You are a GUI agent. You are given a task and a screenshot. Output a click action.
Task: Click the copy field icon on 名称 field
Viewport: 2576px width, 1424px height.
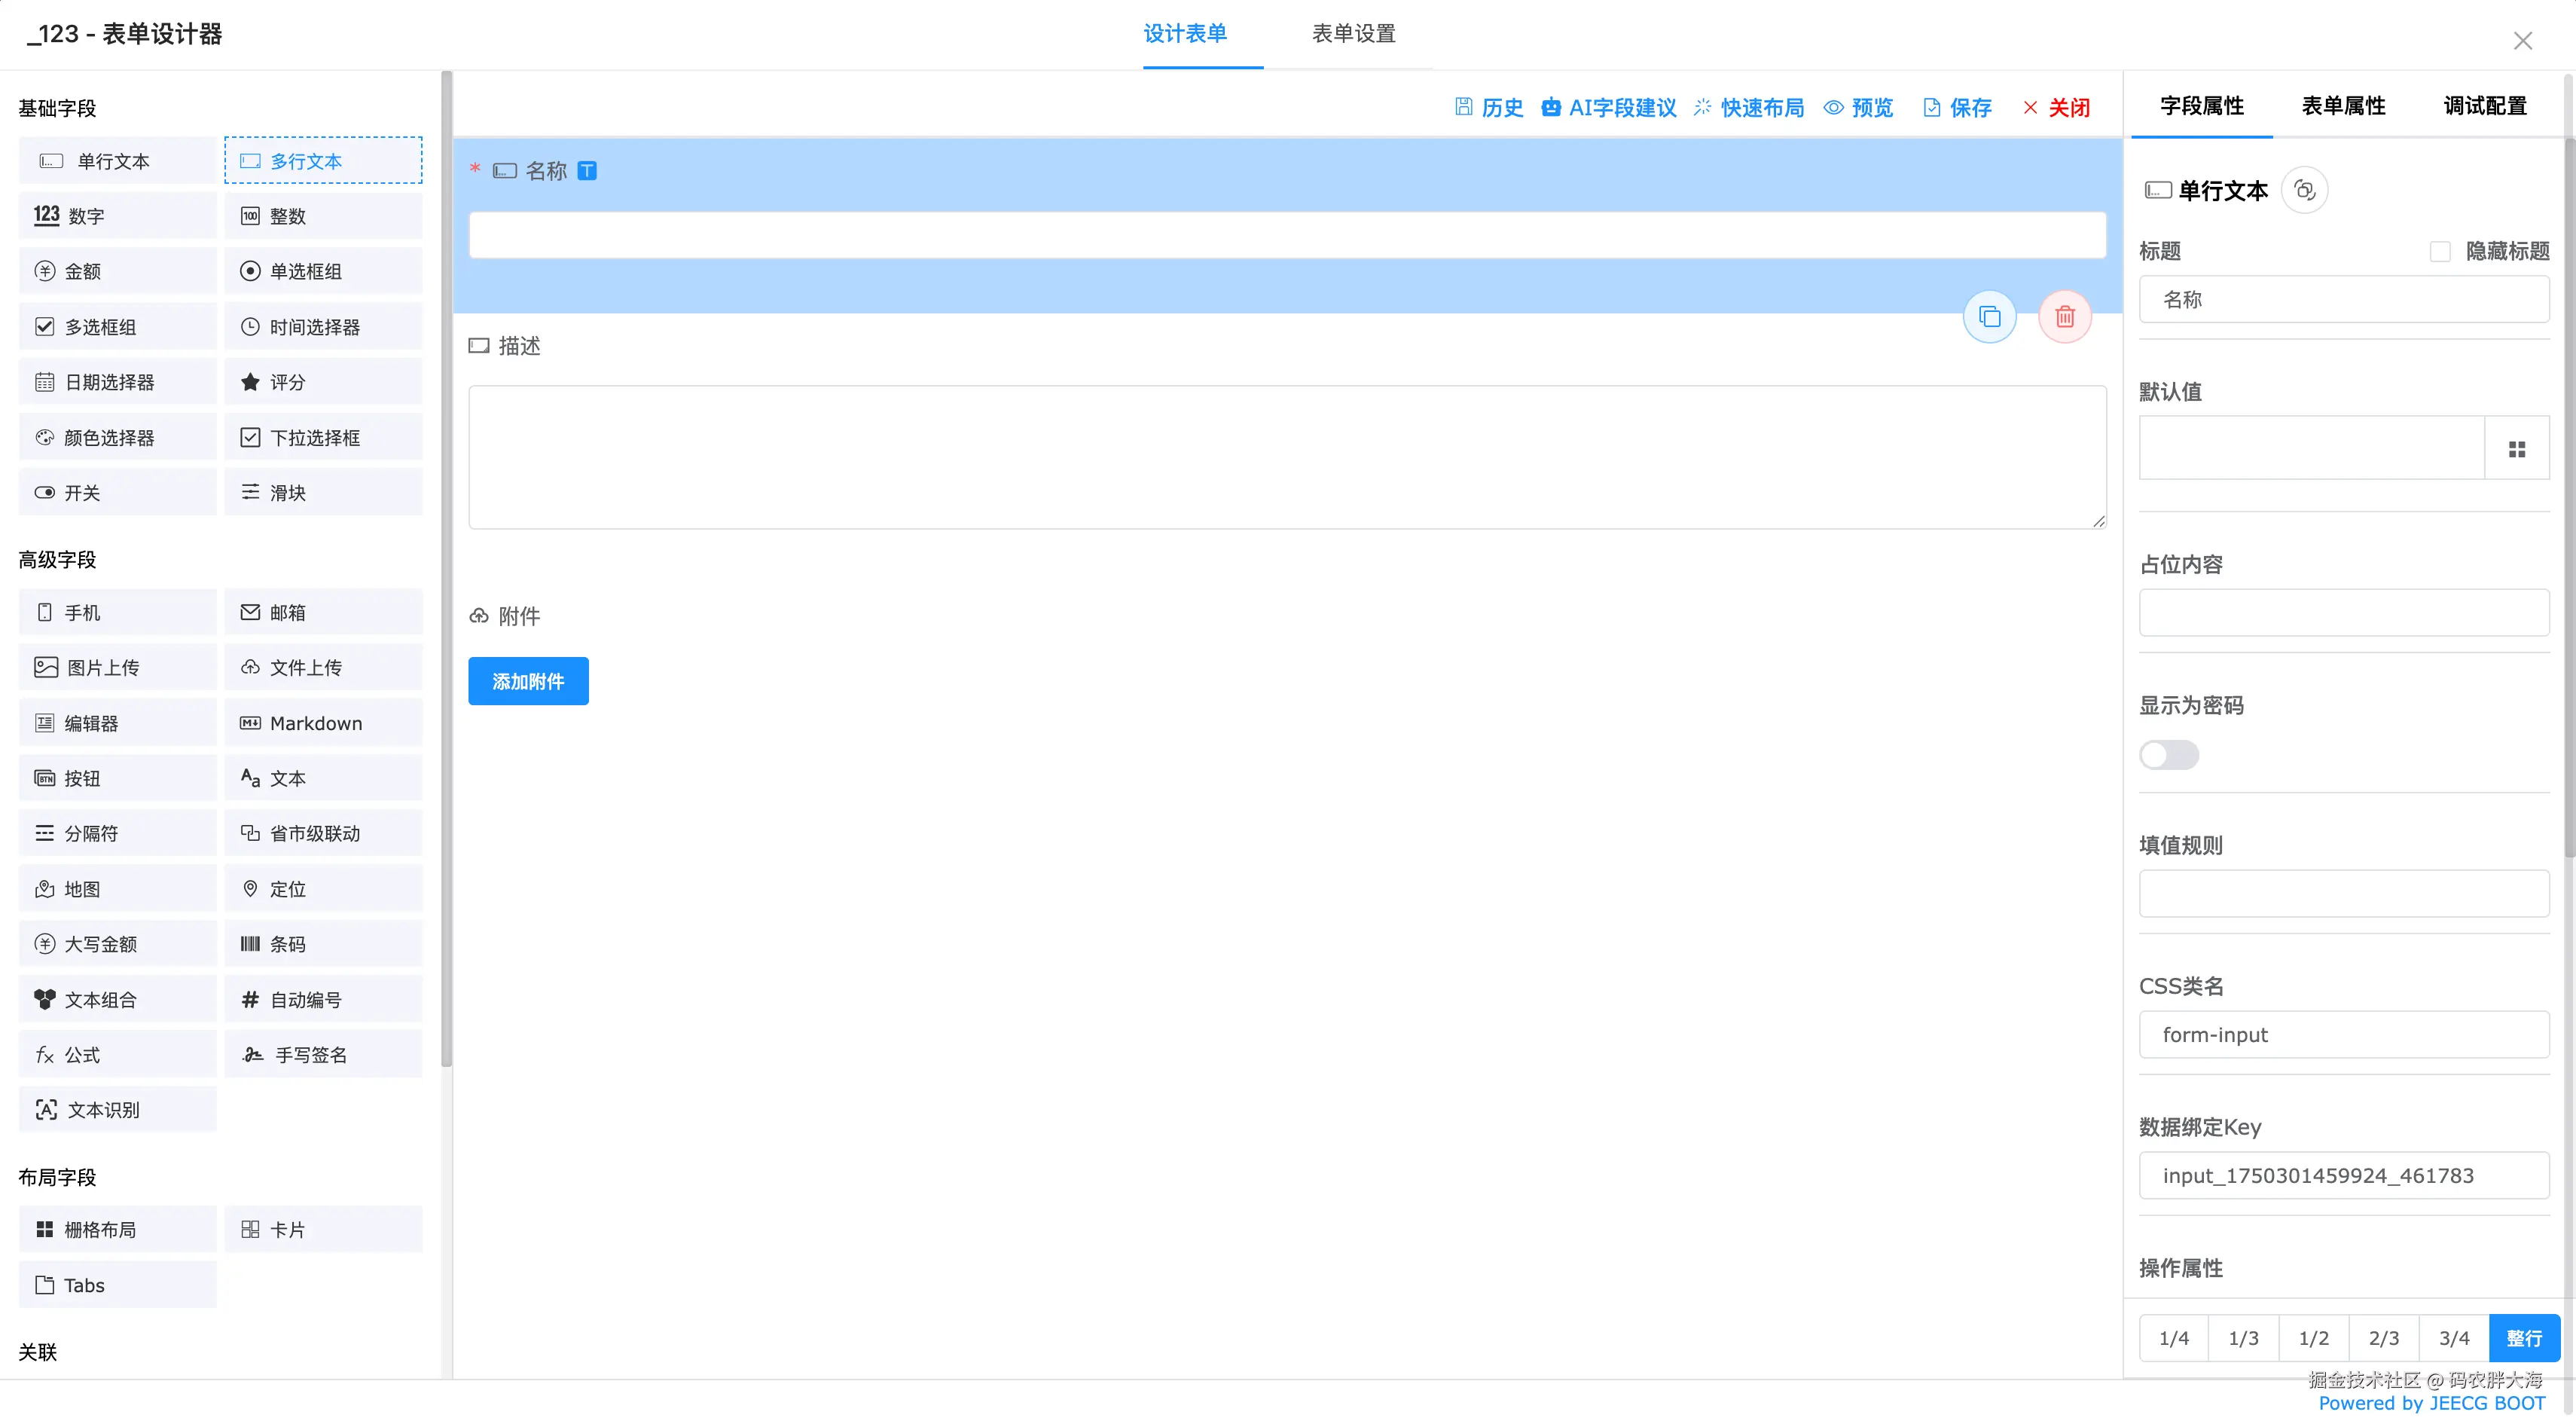(1989, 317)
